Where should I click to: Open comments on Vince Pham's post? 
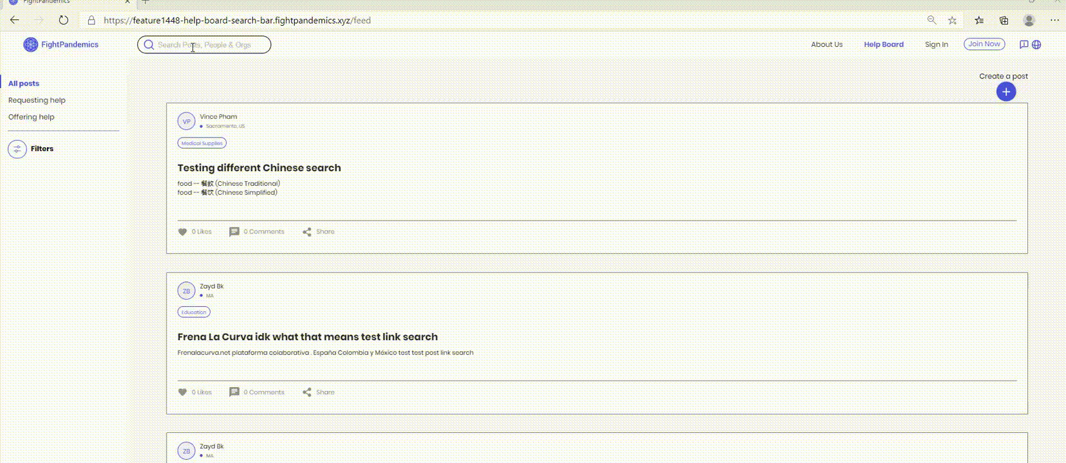(x=257, y=232)
